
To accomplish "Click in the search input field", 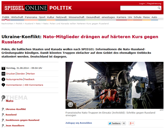I will [138, 8].
